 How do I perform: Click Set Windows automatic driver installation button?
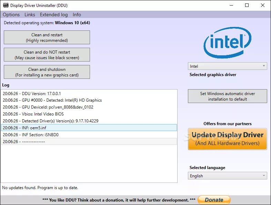click(x=228, y=96)
